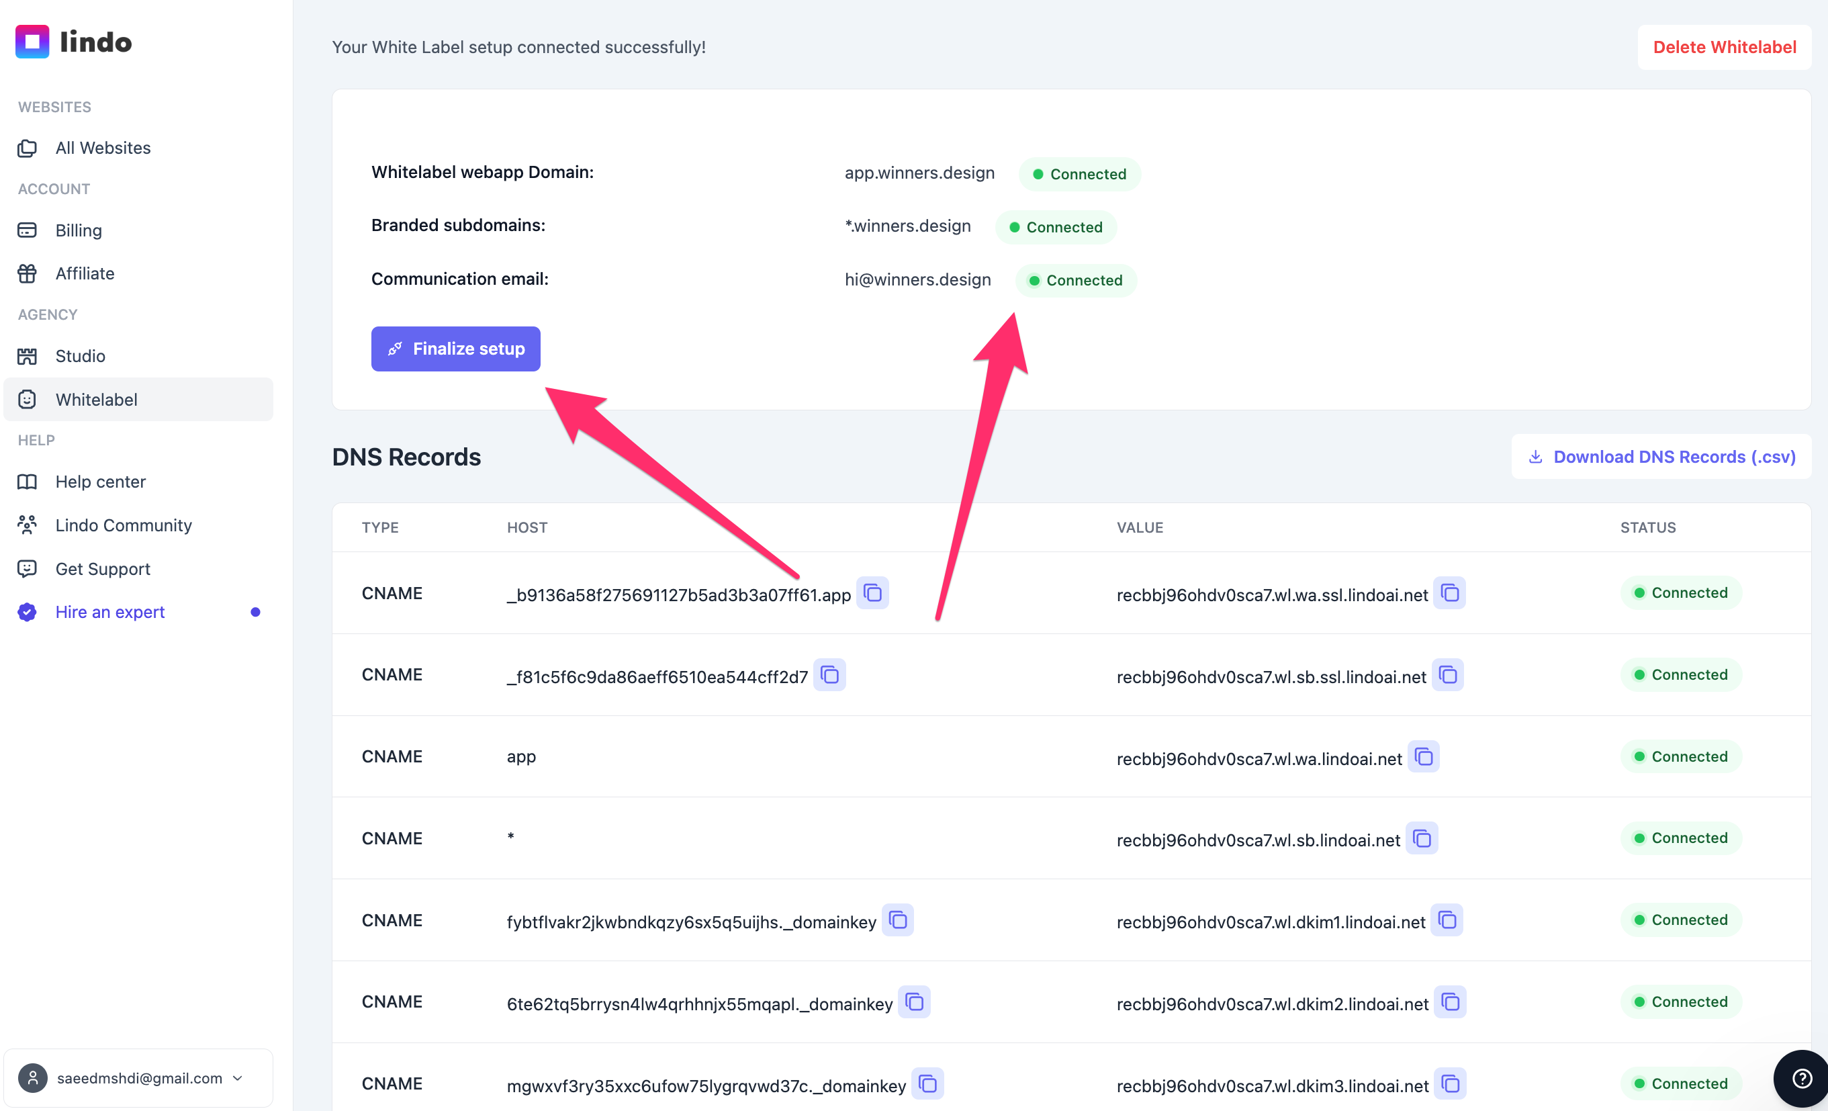Click Connected badge next to hi@winners.design
Viewport: 1828px width, 1111px height.
click(1076, 281)
